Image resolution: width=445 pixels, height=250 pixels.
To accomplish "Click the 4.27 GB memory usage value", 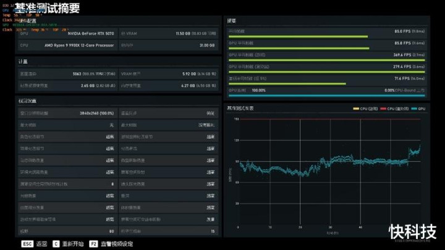I will [188, 86].
